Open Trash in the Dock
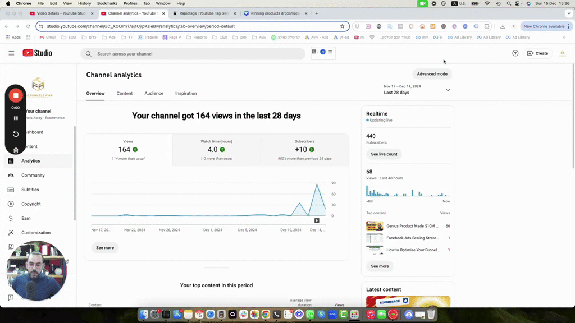Viewport: 575px width, 323px height. (431, 314)
